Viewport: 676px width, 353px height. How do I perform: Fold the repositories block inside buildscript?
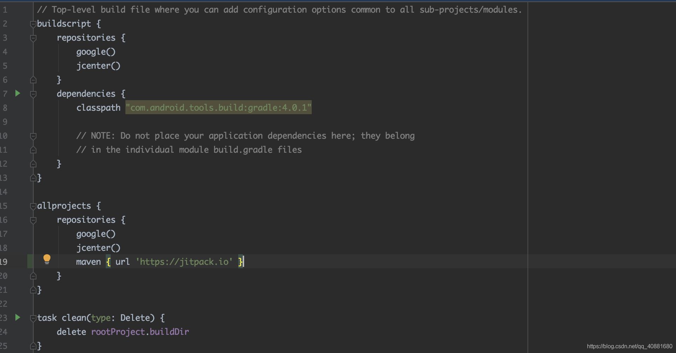tap(33, 38)
